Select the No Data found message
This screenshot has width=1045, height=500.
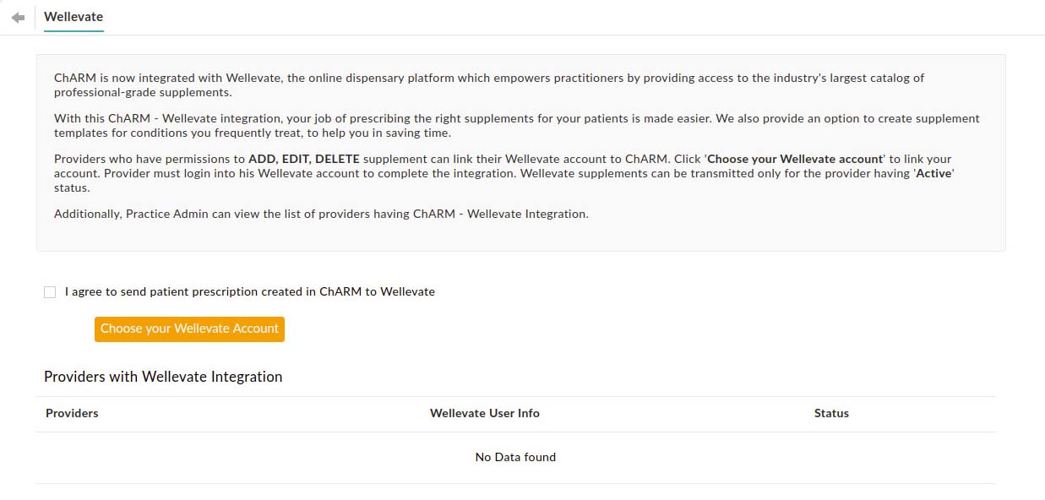515,457
